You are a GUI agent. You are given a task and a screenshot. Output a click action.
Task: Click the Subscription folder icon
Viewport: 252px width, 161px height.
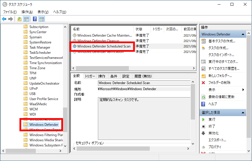pos(25,27)
